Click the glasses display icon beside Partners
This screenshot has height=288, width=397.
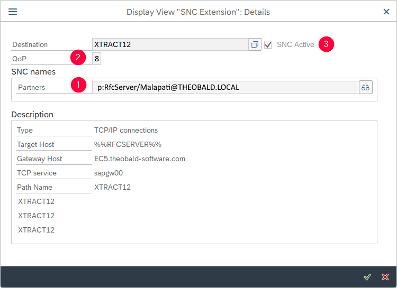365,88
